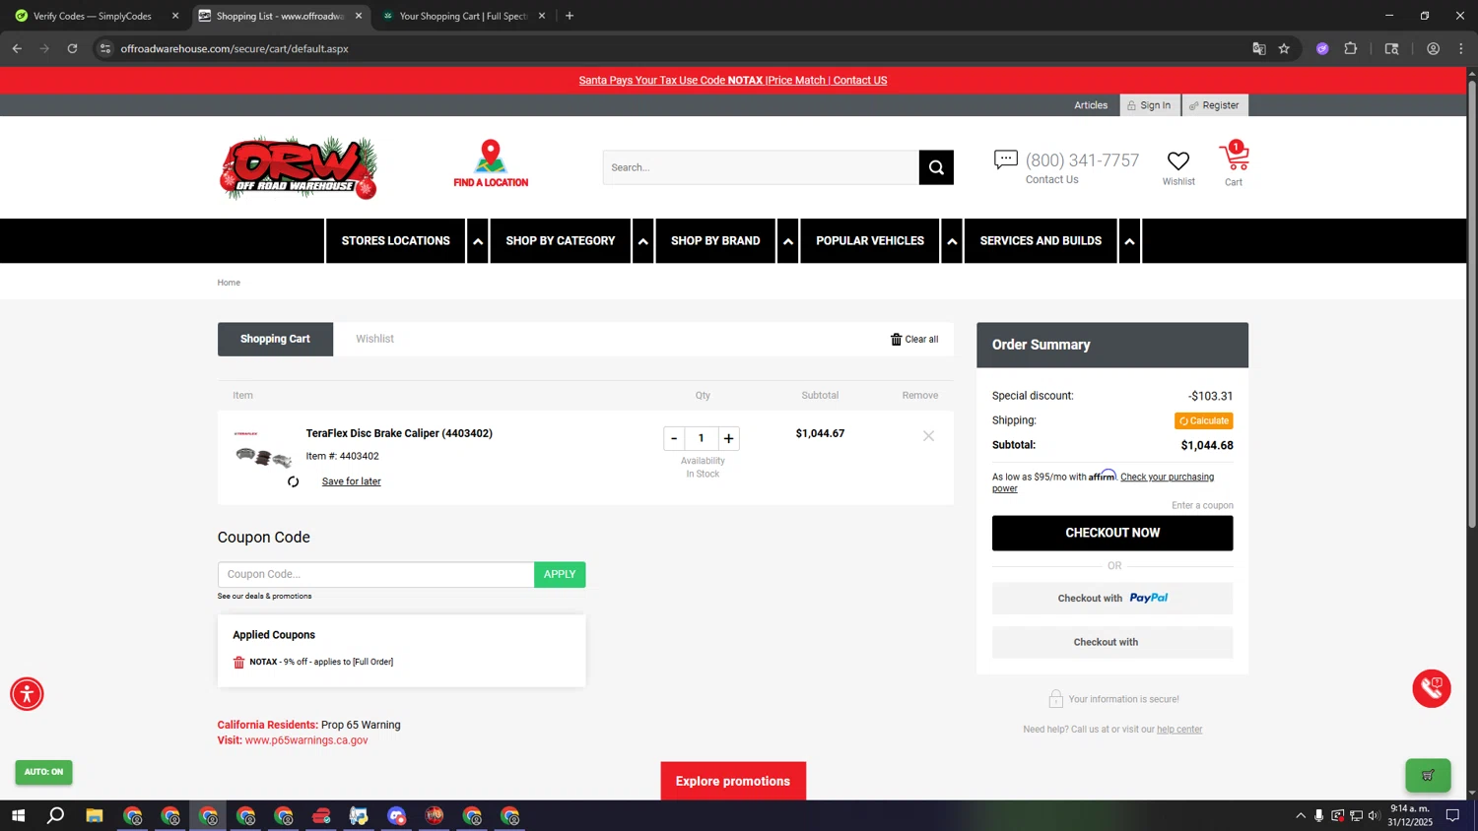Open the Cart icon in header

(1234, 157)
